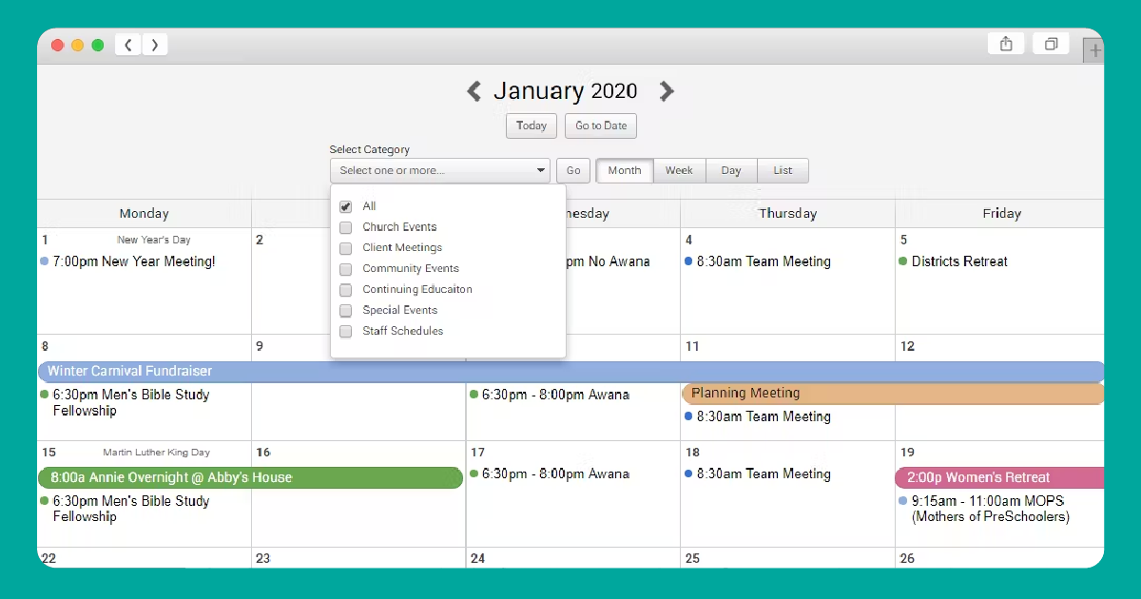Switch to Day view
The height and width of the screenshot is (599, 1141).
pos(731,170)
